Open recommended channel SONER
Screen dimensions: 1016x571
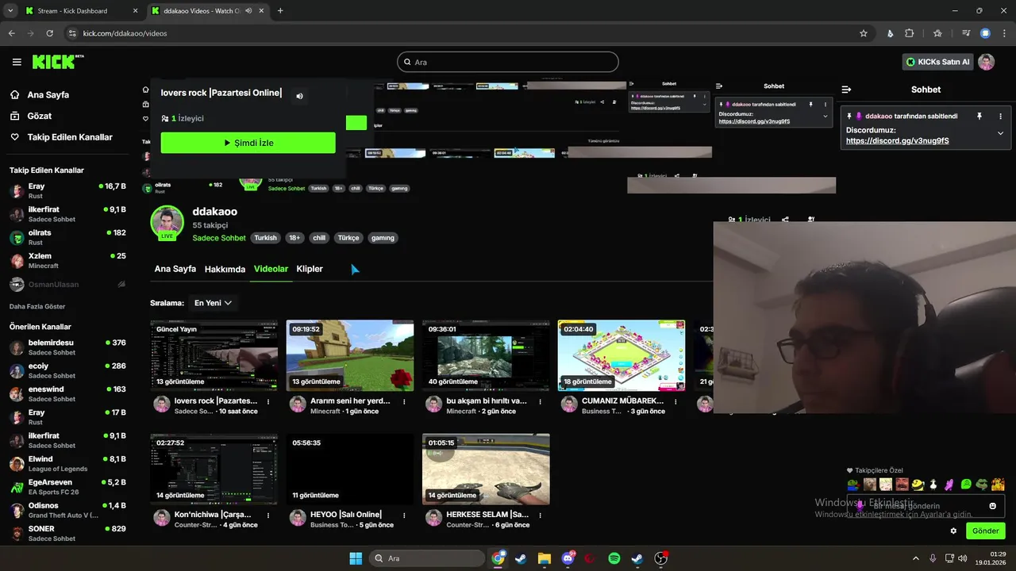pyautogui.click(x=67, y=533)
